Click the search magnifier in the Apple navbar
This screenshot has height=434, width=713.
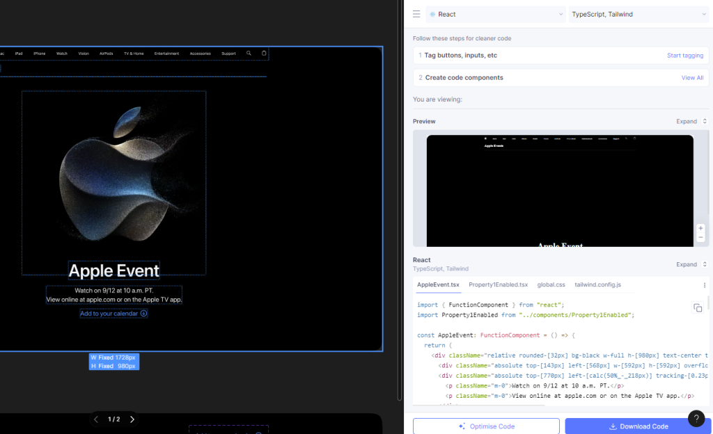pyautogui.click(x=249, y=54)
